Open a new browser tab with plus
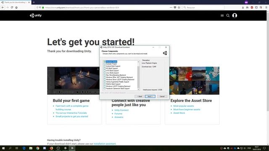 (34, 2)
